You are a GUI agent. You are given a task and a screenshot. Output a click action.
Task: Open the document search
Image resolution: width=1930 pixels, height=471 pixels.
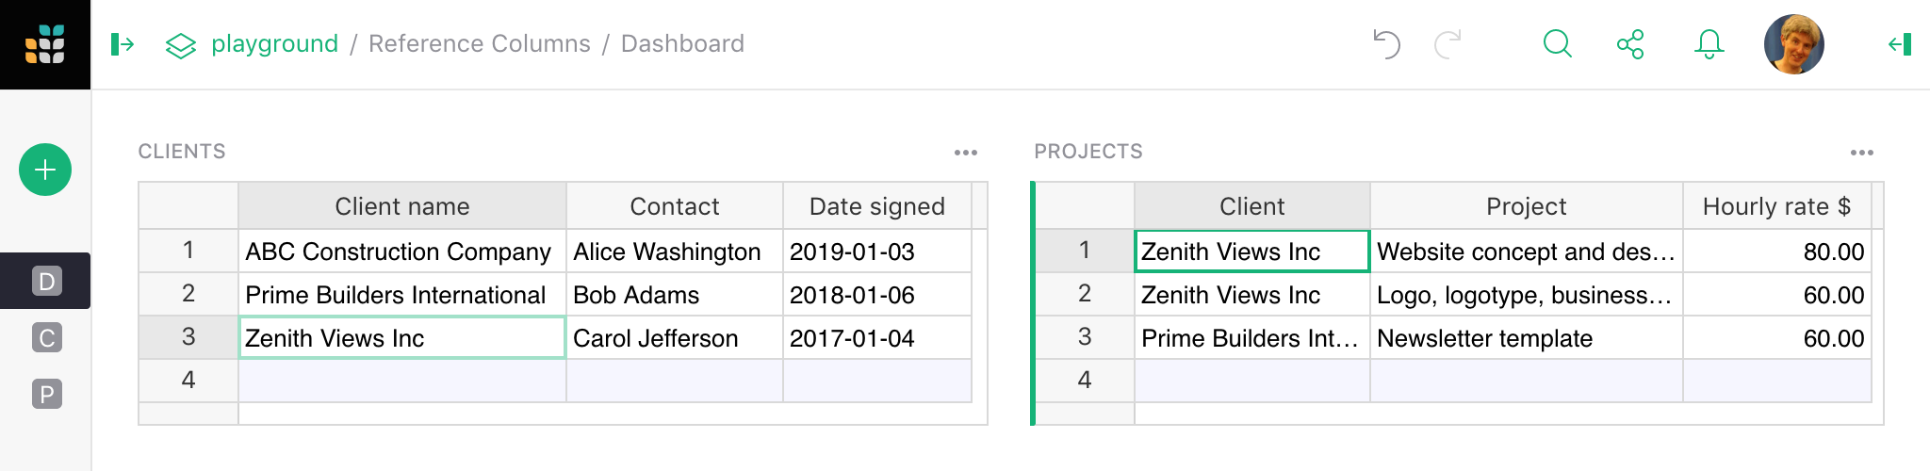coord(1557,44)
